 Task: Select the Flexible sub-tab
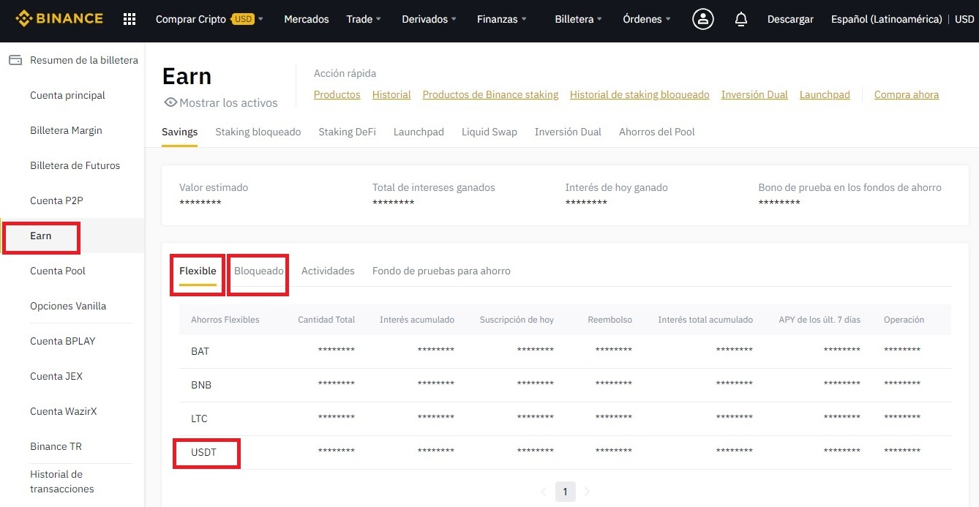coord(198,271)
